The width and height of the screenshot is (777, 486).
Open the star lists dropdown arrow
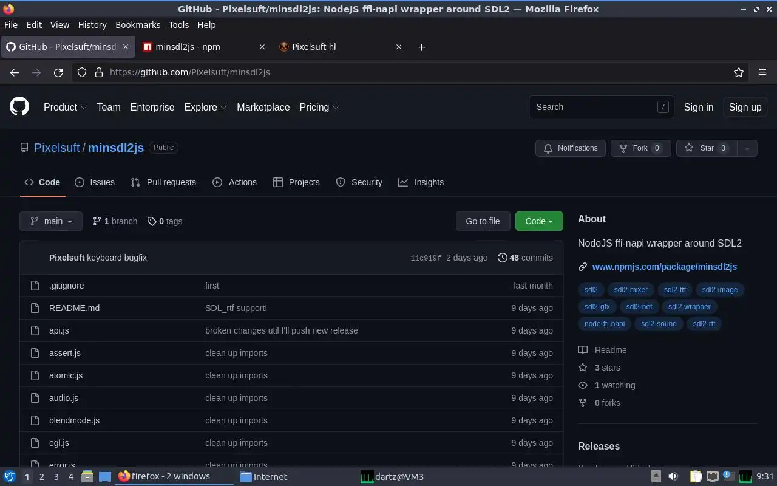(747, 148)
